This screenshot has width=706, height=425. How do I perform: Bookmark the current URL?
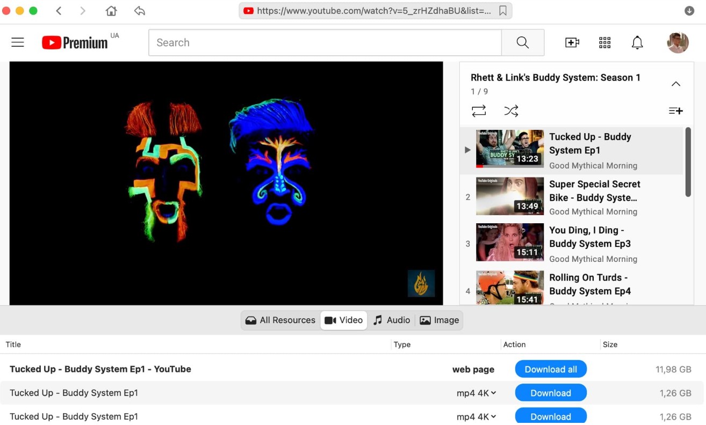point(503,11)
